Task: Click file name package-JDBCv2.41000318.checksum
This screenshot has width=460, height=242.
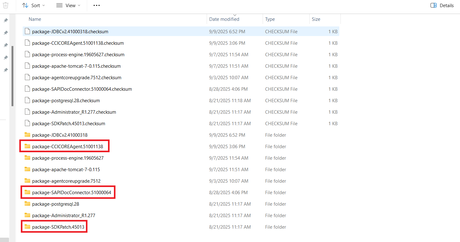Action: [x=70, y=32]
